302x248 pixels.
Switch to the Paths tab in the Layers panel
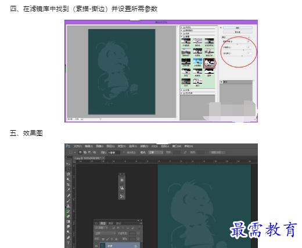pyautogui.click(x=118, y=224)
